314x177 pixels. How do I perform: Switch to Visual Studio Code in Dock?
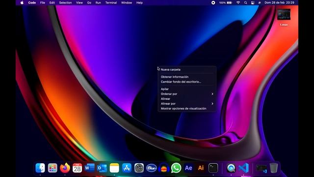(x=243, y=168)
